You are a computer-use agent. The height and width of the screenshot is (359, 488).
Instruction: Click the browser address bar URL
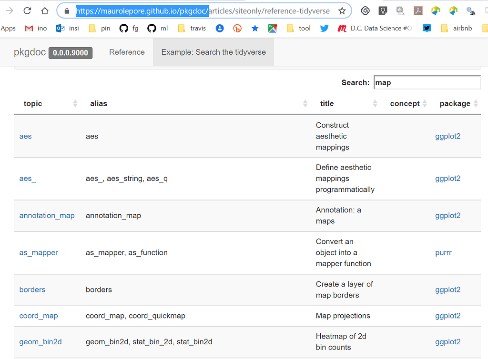[203, 11]
